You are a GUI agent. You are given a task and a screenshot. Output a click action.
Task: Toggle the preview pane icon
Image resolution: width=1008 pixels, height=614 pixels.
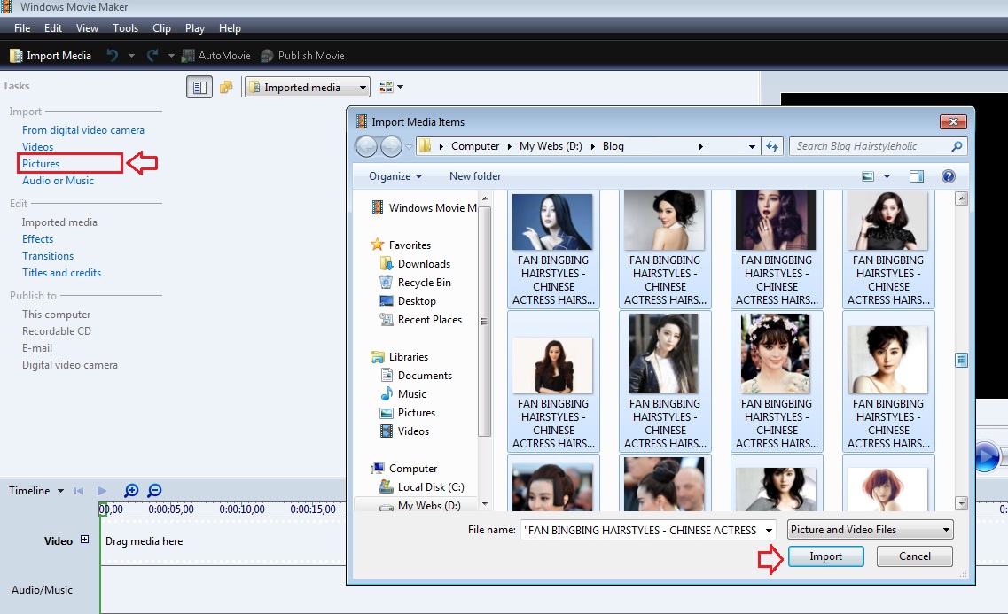click(917, 176)
